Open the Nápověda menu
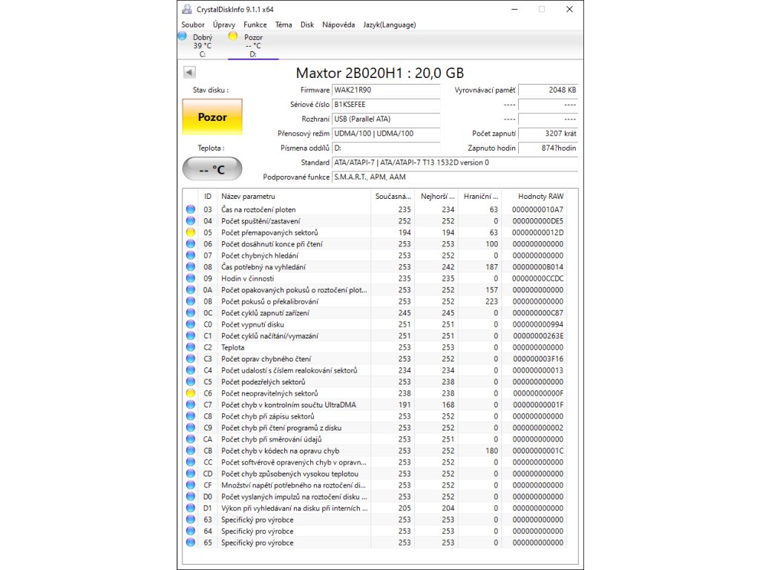 338,24
